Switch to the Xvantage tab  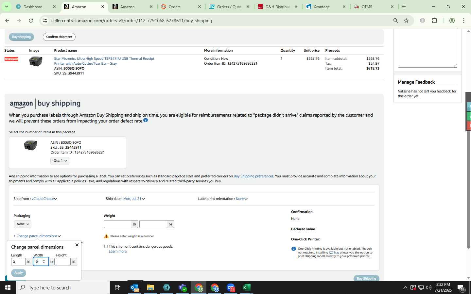point(322,7)
